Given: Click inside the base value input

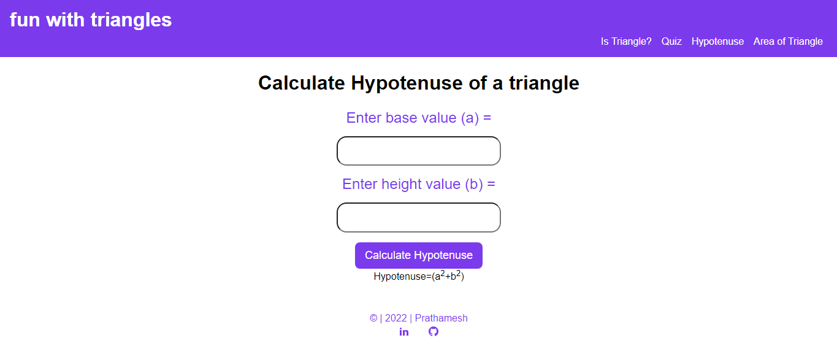Looking at the screenshot, I should coord(418,151).
